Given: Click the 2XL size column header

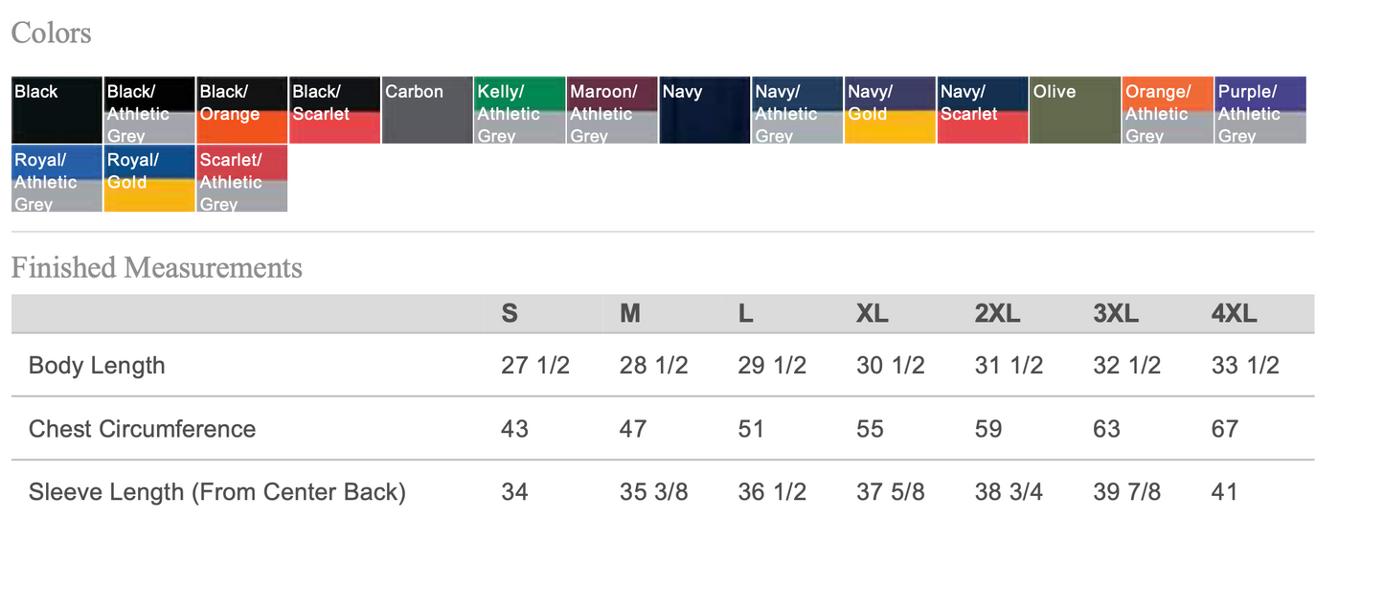Looking at the screenshot, I should pos(997,313).
